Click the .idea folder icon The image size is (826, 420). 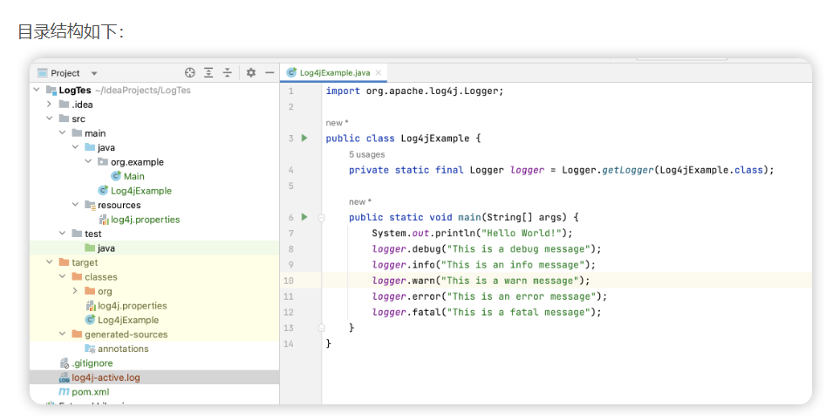pyautogui.click(x=65, y=105)
